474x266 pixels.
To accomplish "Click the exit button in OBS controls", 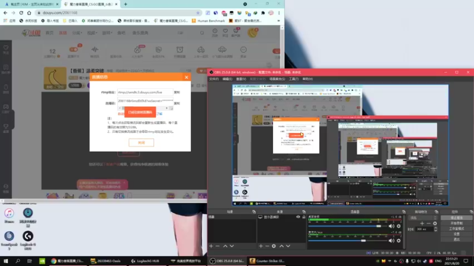I will [456, 239].
